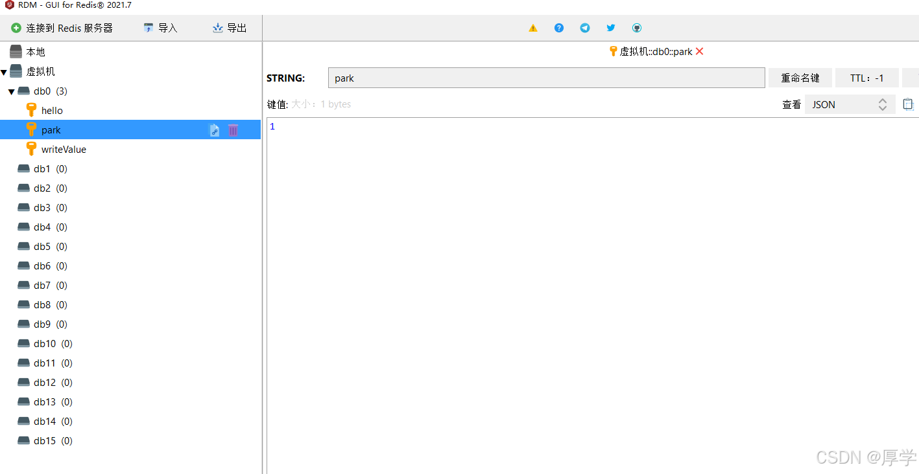This screenshot has width=919, height=474.
Task: Select the park key row
Action: click(130, 130)
